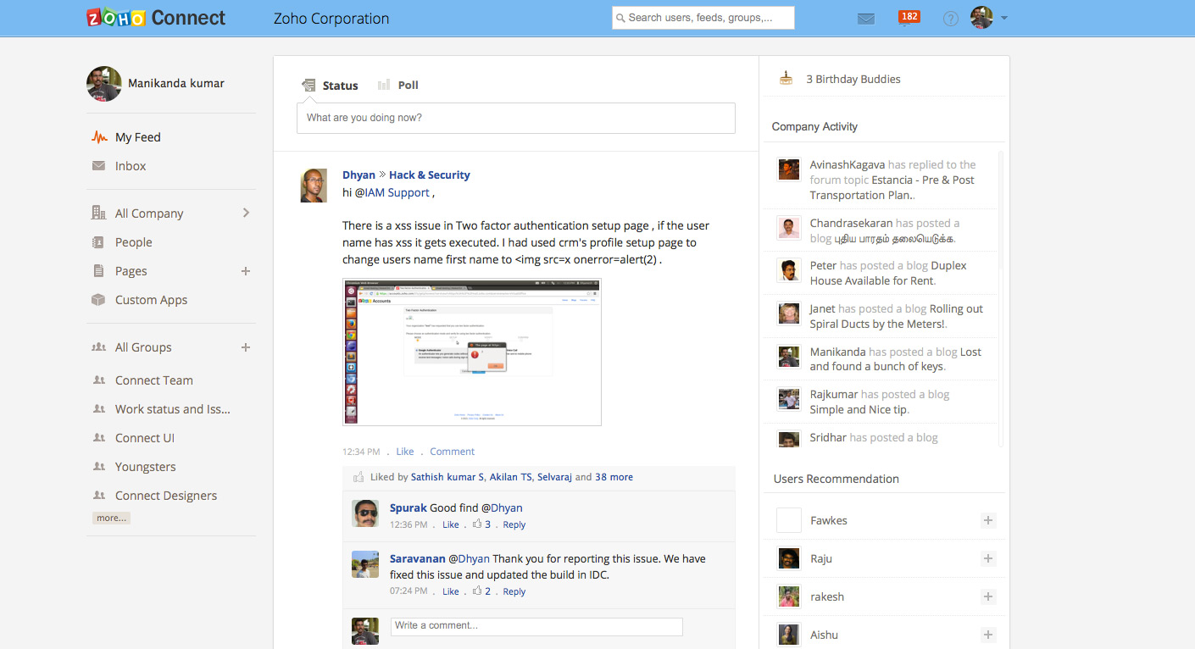The width and height of the screenshot is (1195, 649).
Task: Click the help question mark icon
Action: click(951, 19)
